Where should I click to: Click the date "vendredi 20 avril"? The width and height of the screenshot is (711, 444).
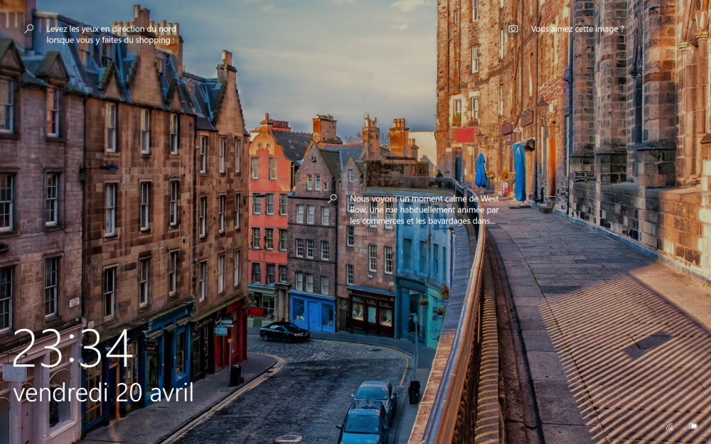click(103, 392)
